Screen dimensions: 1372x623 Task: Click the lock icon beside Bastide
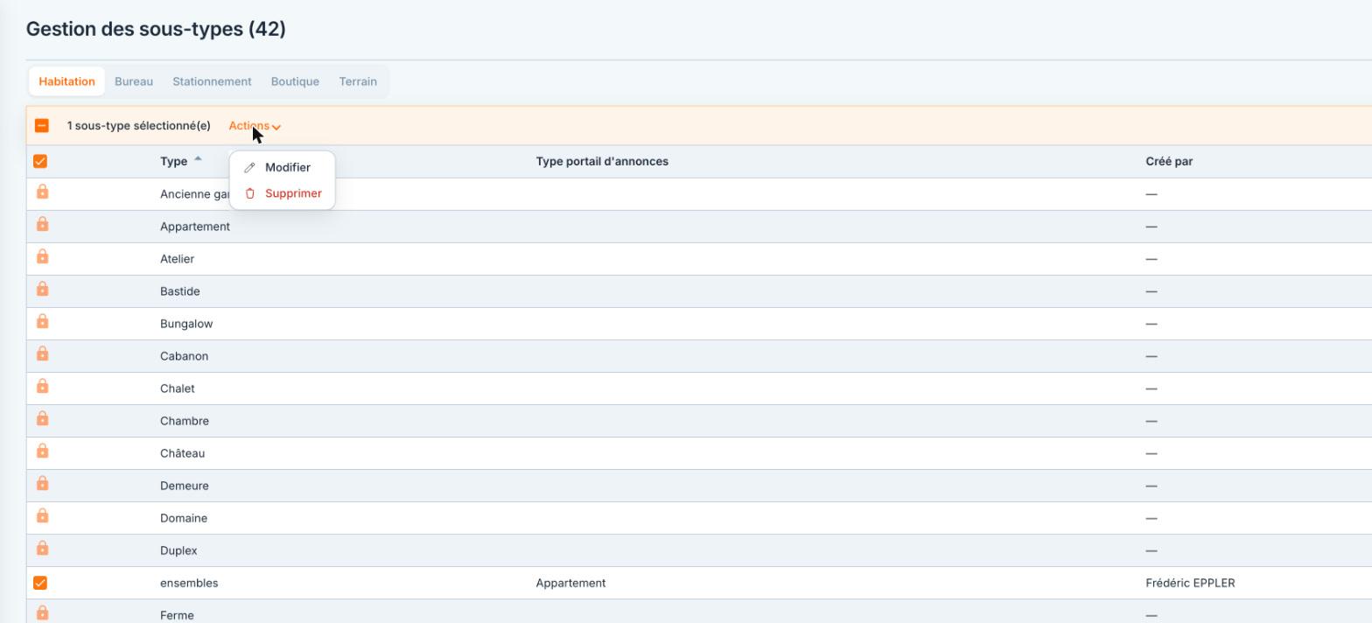coord(42,290)
